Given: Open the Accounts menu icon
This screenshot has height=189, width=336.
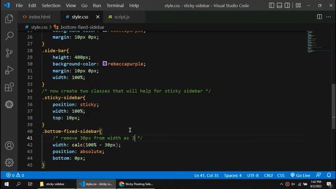Looking at the screenshot, I should (9, 146).
